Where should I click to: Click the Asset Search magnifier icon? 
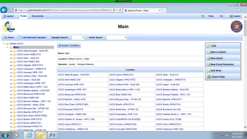pos(126,37)
